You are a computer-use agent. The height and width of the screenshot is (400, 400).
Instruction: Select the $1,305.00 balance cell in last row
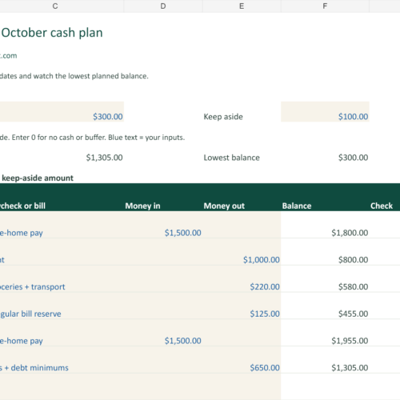coord(325,360)
